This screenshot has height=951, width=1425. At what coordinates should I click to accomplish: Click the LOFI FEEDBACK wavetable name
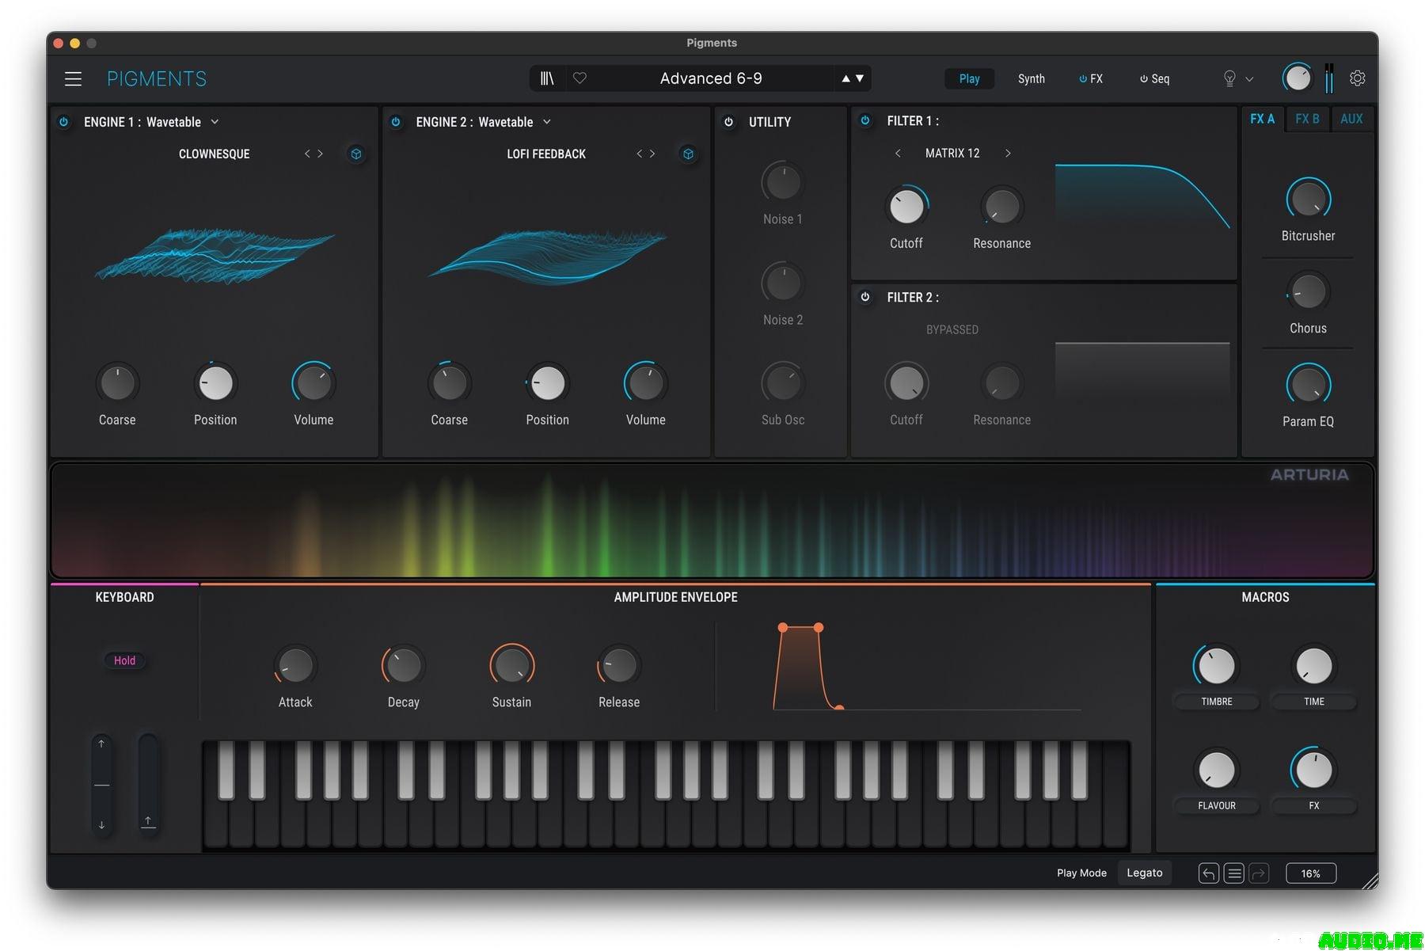click(546, 154)
